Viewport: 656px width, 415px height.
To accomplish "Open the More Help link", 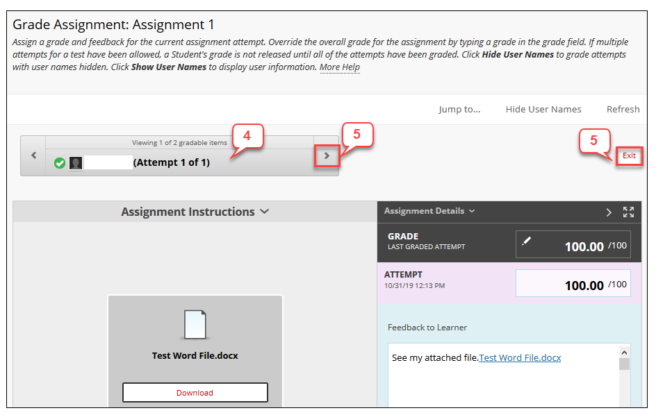I will coord(340,67).
